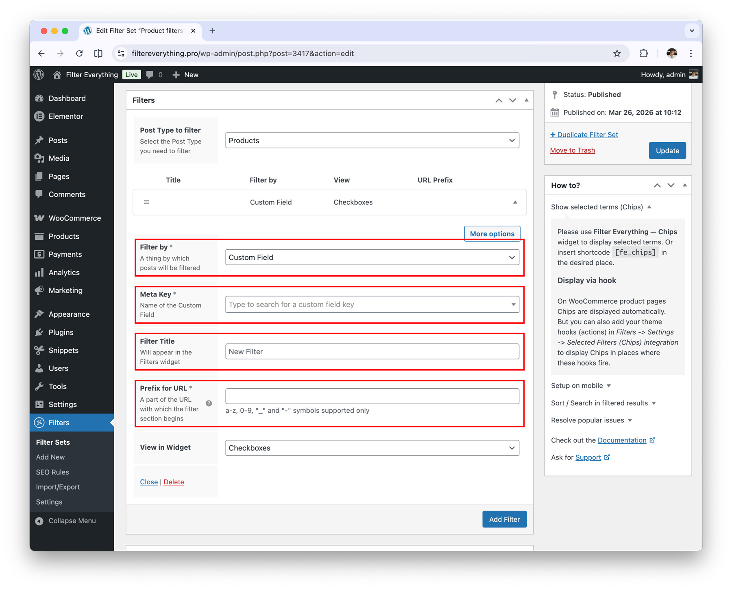Screen dimensions: 732x590
Task: Collapse the Filters panel using the triangle toggle
Action: click(526, 100)
